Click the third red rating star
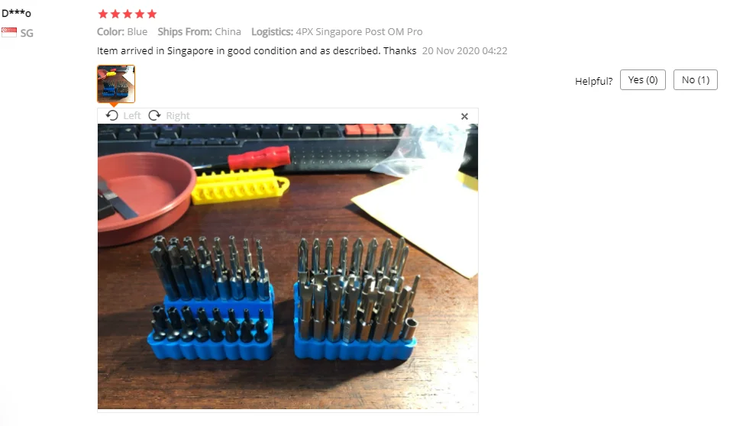 point(128,14)
